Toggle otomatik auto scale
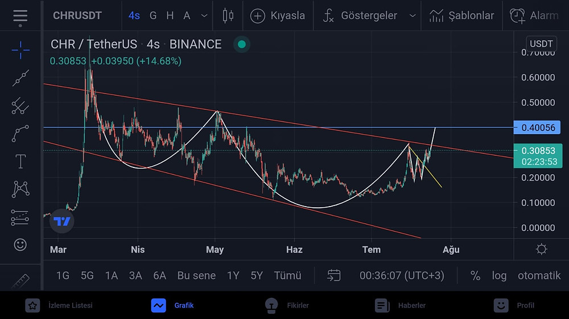This screenshot has height=319, width=569. coord(539,275)
